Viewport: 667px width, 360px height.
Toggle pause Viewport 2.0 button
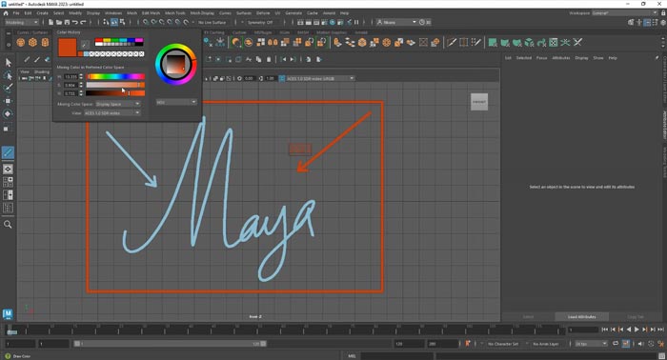[x=356, y=22]
